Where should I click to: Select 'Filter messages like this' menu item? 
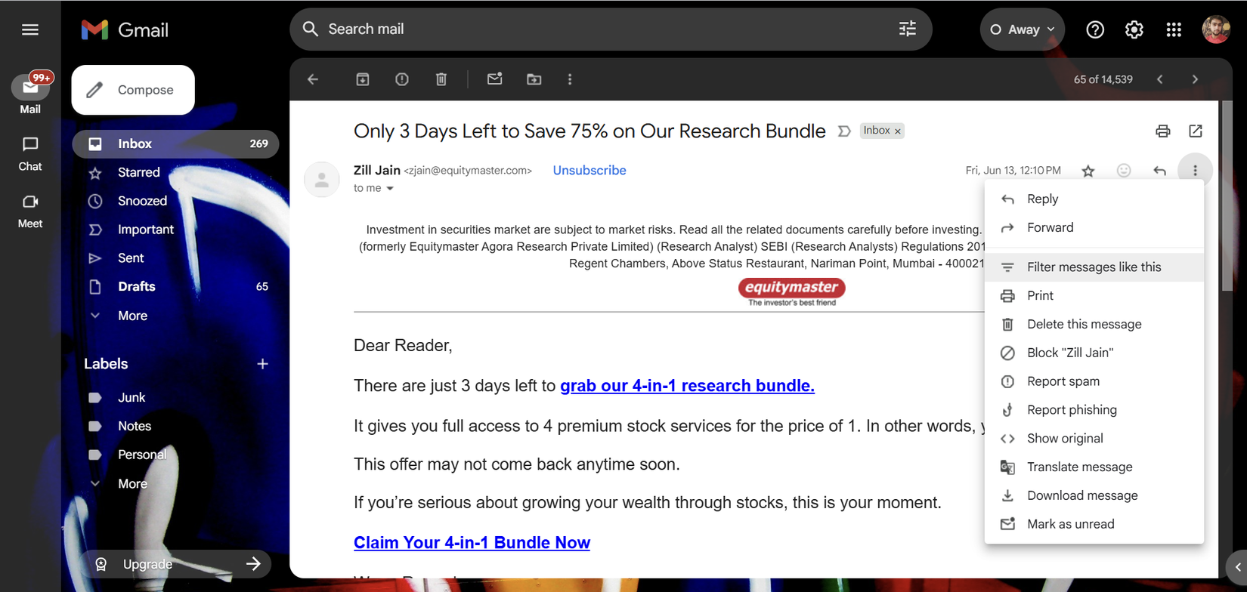click(x=1094, y=267)
